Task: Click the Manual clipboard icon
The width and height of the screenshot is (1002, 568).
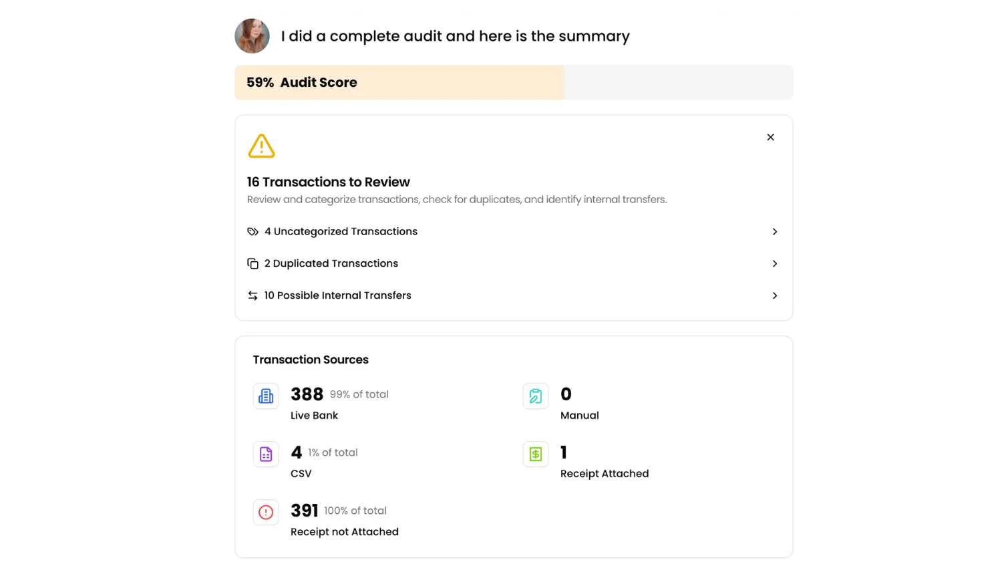Action: [x=536, y=396]
